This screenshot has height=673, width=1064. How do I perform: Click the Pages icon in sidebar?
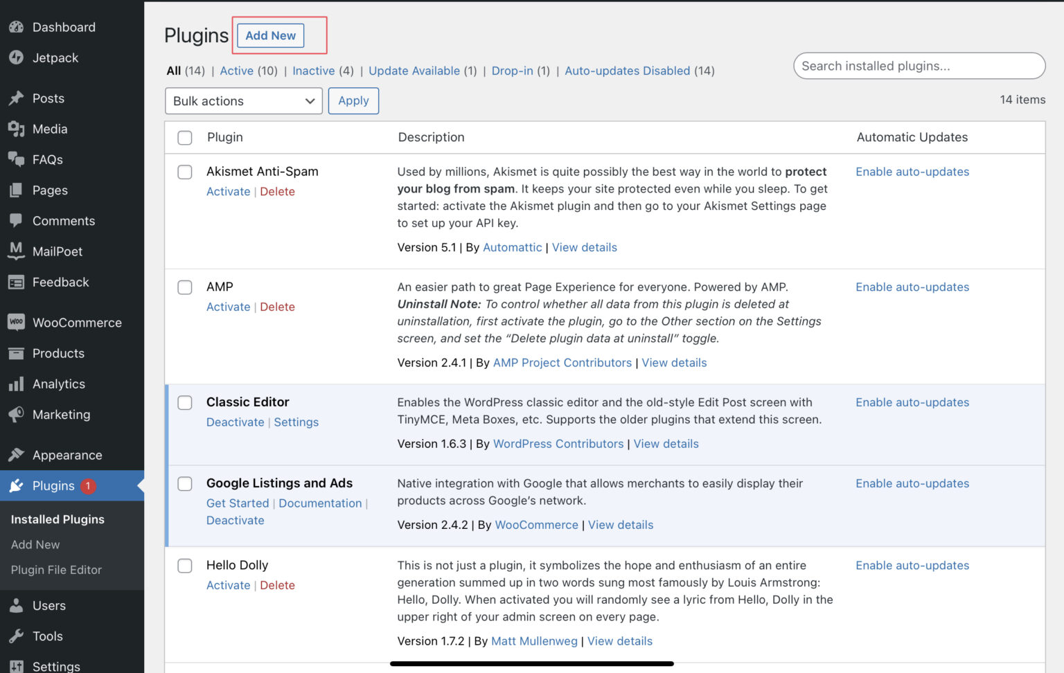click(x=16, y=190)
